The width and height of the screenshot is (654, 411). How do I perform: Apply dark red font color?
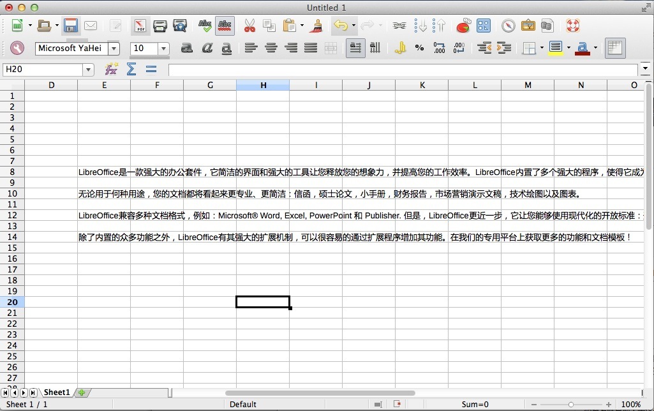(x=583, y=48)
